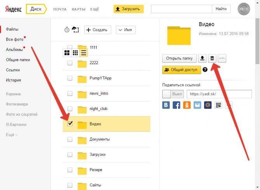Click the Общий доступ button
This screenshot has height=190, width=260.
tap(182, 70)
